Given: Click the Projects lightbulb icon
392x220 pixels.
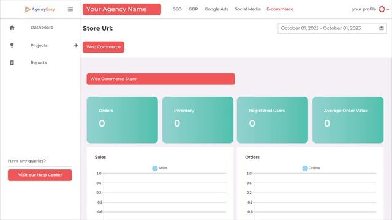Looking at the screenshot, I should click(x=12, y=45).
